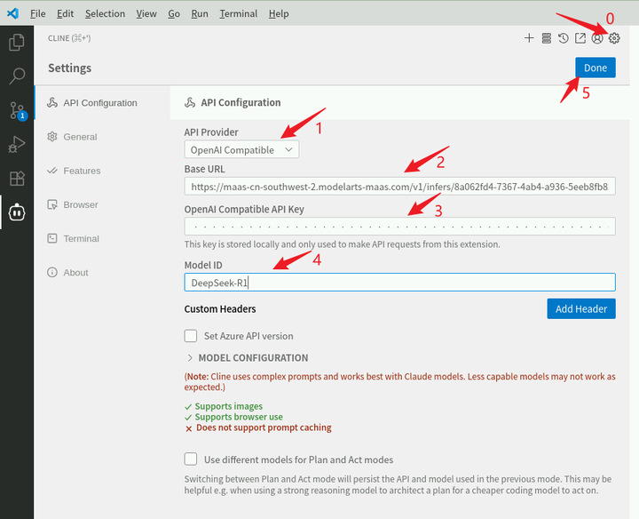This screenshot has height=519, width=639.
Task: Open the Run menu
Action: click(x=200, y=13)
